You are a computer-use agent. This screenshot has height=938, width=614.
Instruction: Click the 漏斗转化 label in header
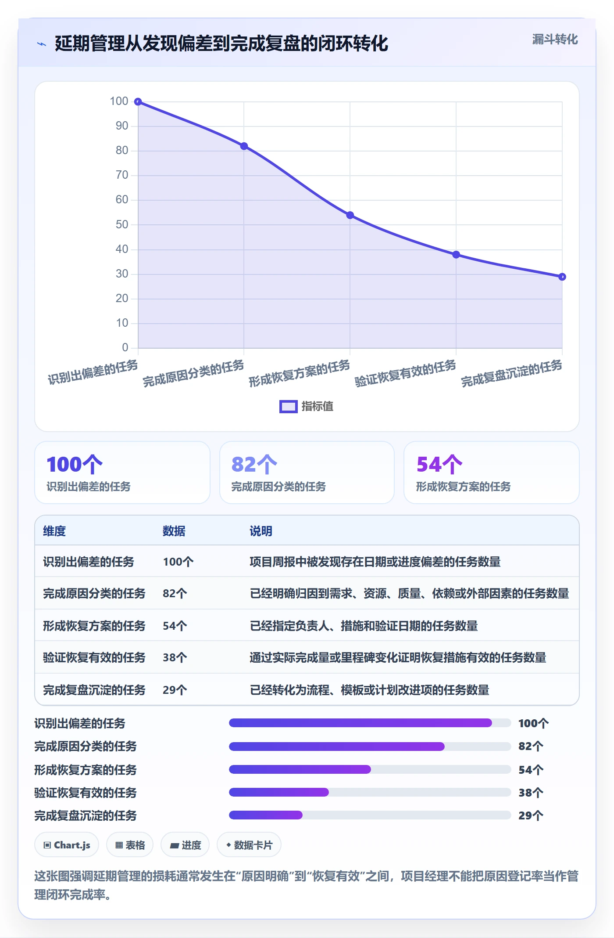coord(555,40)
